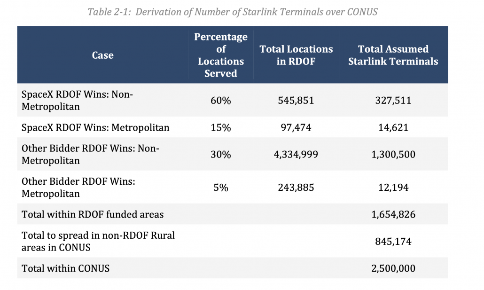Select the Total within RDOF funded areas row
Viewport: 484px width, 290px height.
tap(233, 214)
